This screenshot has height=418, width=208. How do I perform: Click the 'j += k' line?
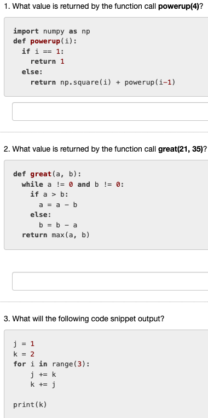(43, 375)
